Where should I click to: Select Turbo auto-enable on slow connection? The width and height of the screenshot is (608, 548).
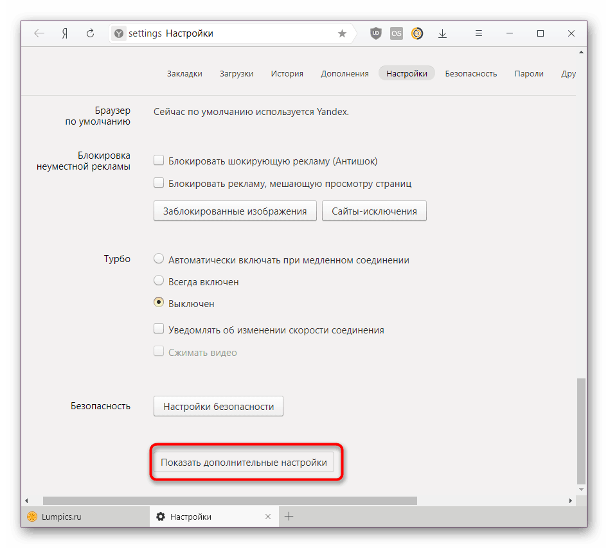pos(159,258)
